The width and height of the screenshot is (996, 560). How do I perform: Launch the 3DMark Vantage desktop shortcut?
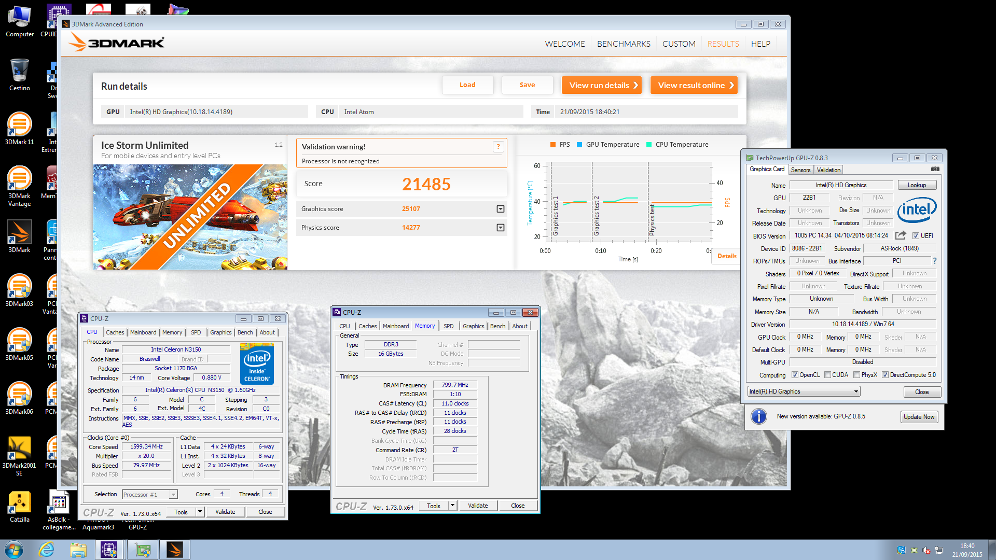pos(19,186)
